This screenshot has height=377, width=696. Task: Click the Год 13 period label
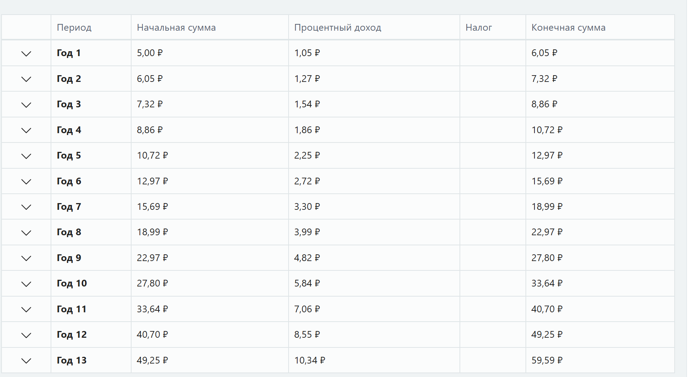(72, 361)
